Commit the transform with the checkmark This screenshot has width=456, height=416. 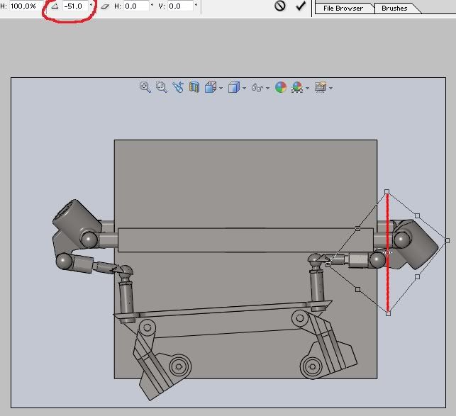(x=301, y=6)
